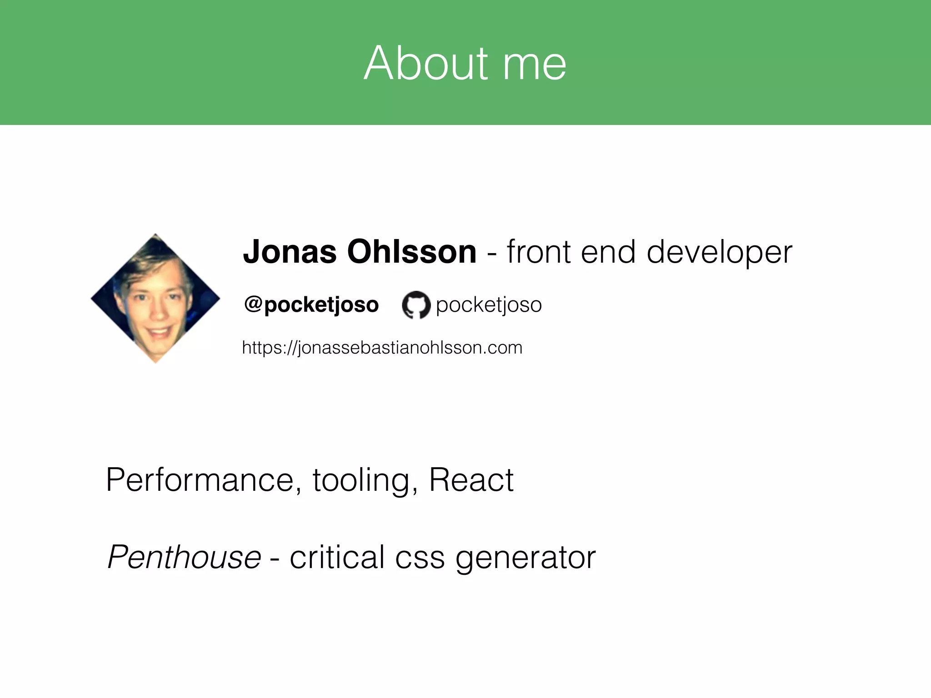
Task: Click the bold @pocketjoso Twitter handle
Action: point(311,304)
